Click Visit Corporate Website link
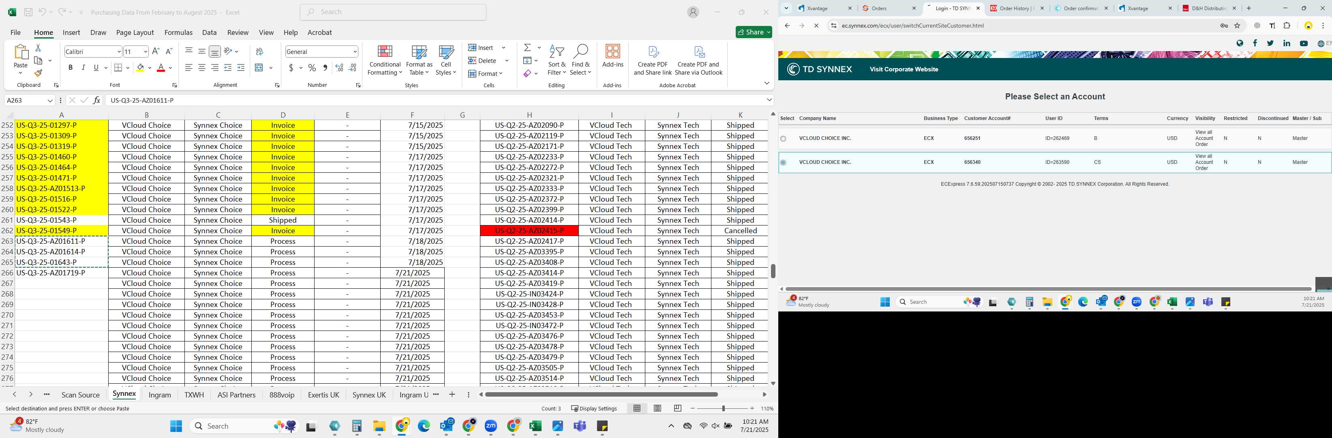This screenshot has width=1332, height=438. point(904,69)
